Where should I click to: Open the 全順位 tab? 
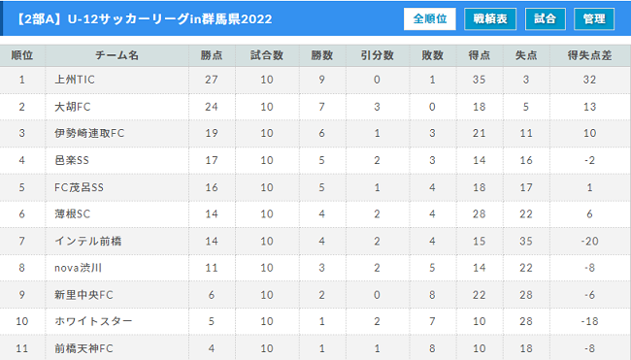[430, 18]
